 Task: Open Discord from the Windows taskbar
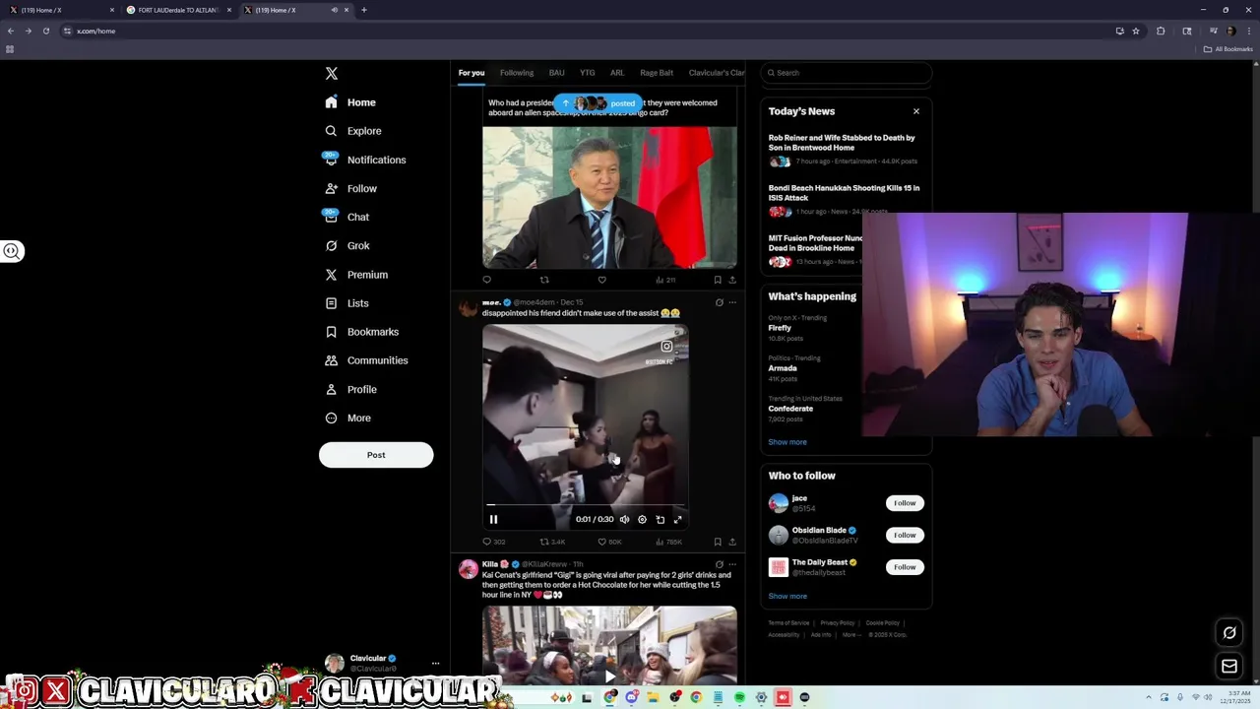tap(632, 698)
